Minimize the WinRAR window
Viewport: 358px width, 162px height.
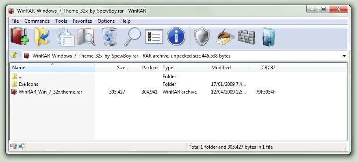(312, 9)
